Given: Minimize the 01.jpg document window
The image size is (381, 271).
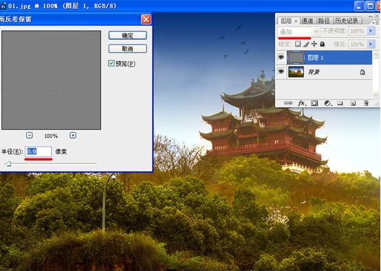Looking at the screenshot, I should [359, 5].
